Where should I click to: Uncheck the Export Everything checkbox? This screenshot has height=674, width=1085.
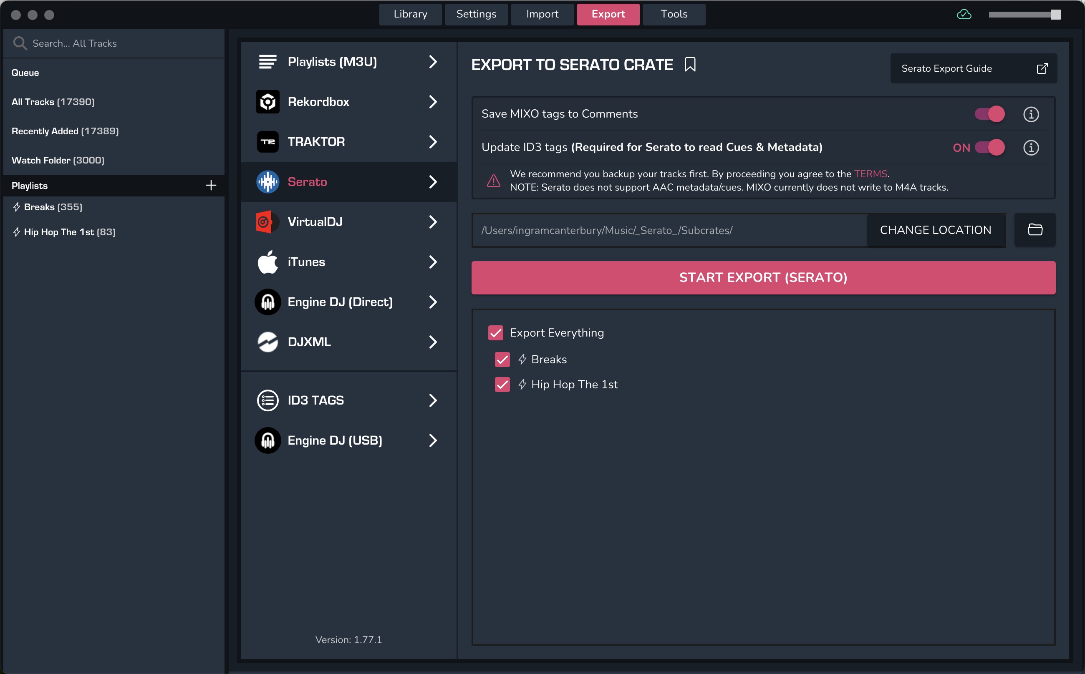495,332
